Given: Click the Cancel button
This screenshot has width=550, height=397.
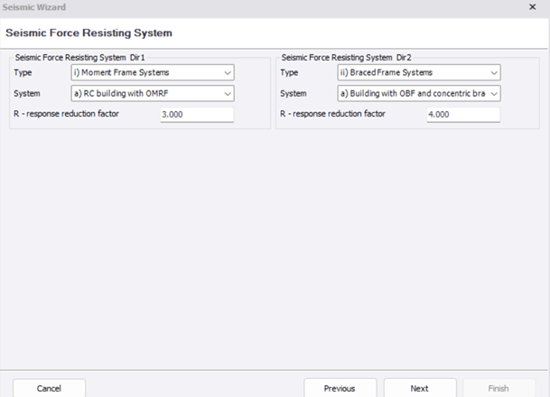Looking at the screenshot, I should point(49,388).
